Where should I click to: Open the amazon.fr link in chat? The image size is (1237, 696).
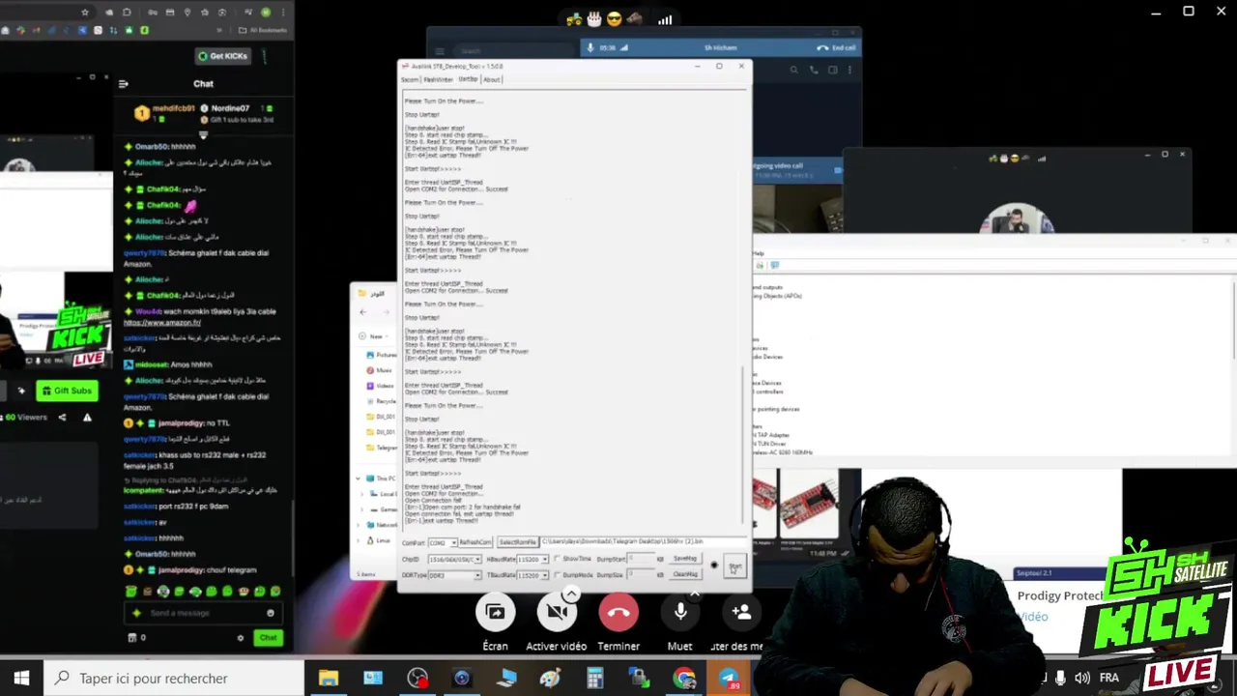coord(162,323)
